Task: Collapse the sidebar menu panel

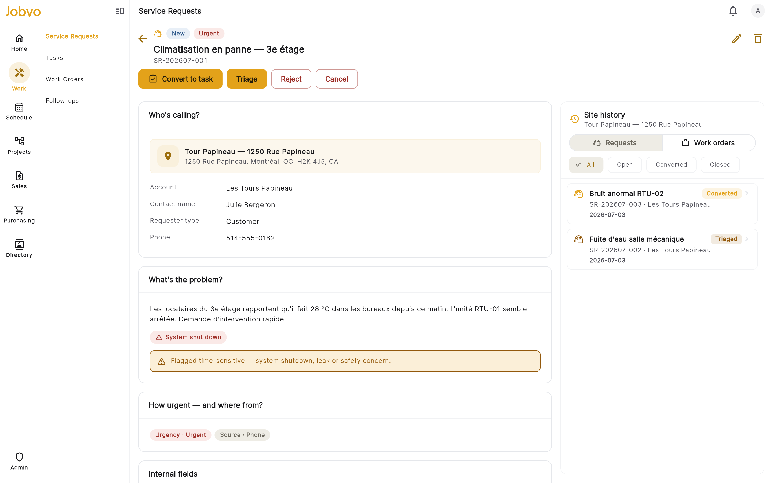Action: coord(119,11)
